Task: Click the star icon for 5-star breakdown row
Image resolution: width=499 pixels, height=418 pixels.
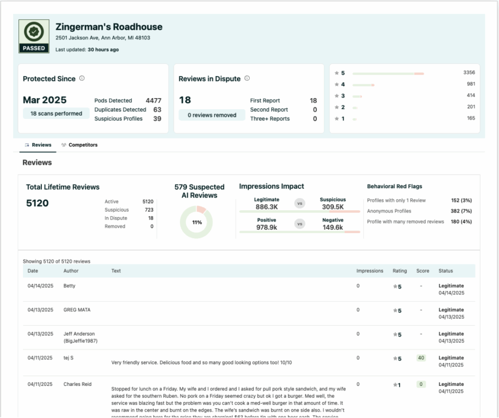Action: click(x=337, y=73)
